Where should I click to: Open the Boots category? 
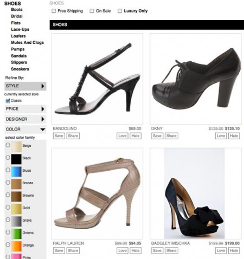(17, 10)
